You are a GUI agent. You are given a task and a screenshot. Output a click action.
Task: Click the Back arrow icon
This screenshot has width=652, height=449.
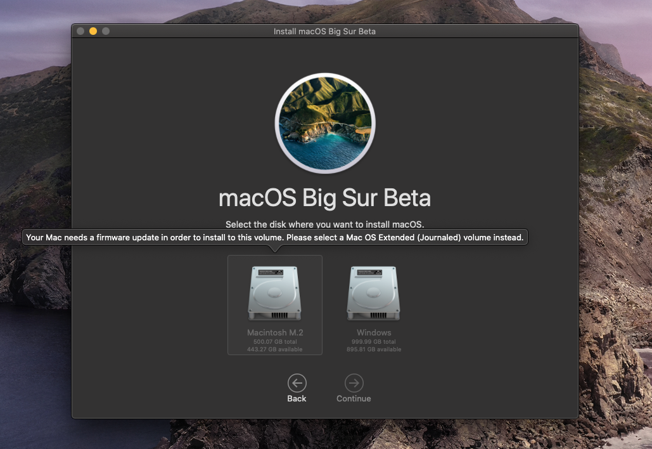point(297,383)
